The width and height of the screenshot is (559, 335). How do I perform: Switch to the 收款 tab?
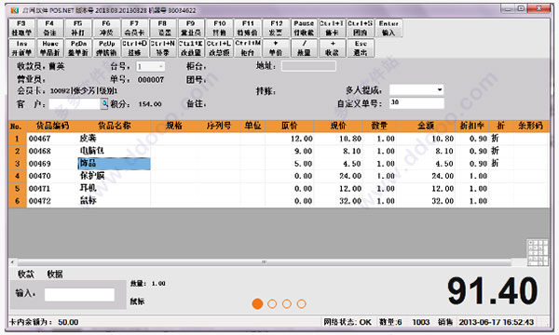click(26, 274)
